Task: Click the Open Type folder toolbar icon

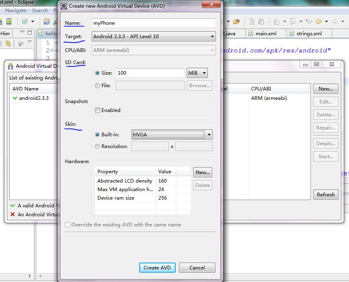Action: 236,22
